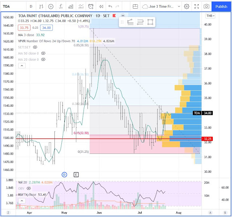Image resolution: width=232 pixels, height=217 pixels.
Task: Take a chart snapshot with camera icon
Action: click(206, 7)
